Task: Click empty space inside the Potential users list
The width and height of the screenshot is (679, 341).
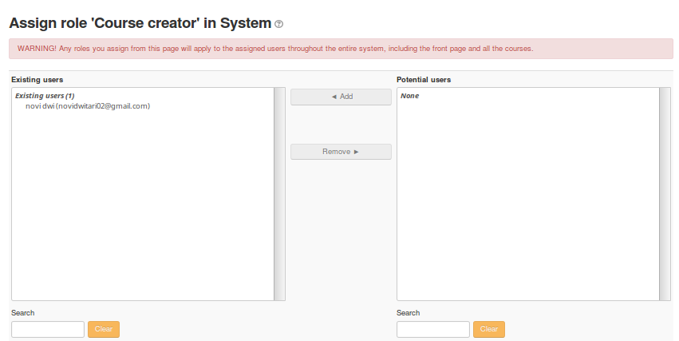Action: pyautogui.click(x=527, y=208)
